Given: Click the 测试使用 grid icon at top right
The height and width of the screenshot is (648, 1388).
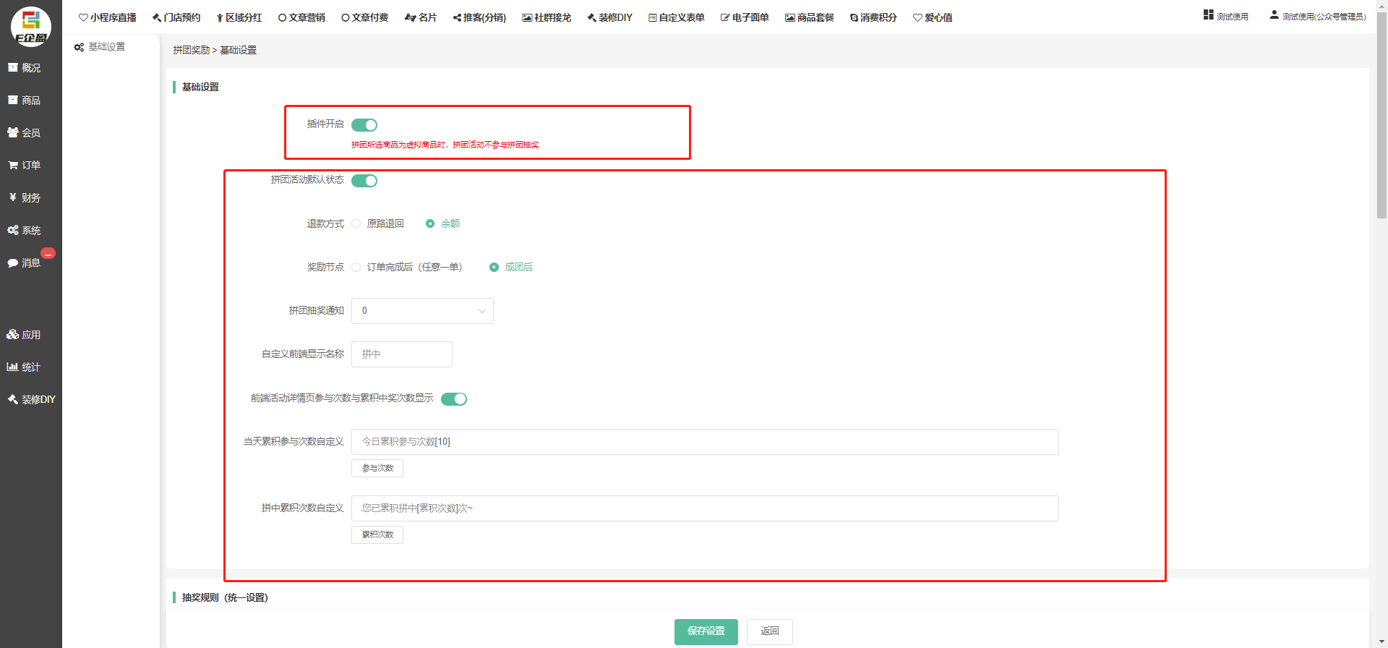Looking at the screenshot, I should tap(1208, 15).
